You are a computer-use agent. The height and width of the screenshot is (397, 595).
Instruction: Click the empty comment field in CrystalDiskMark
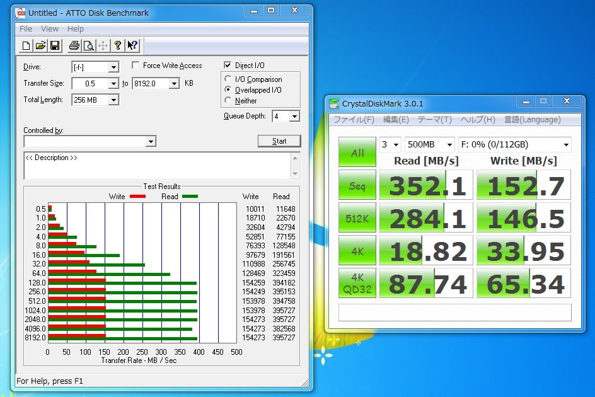click(x=454, y=313)
